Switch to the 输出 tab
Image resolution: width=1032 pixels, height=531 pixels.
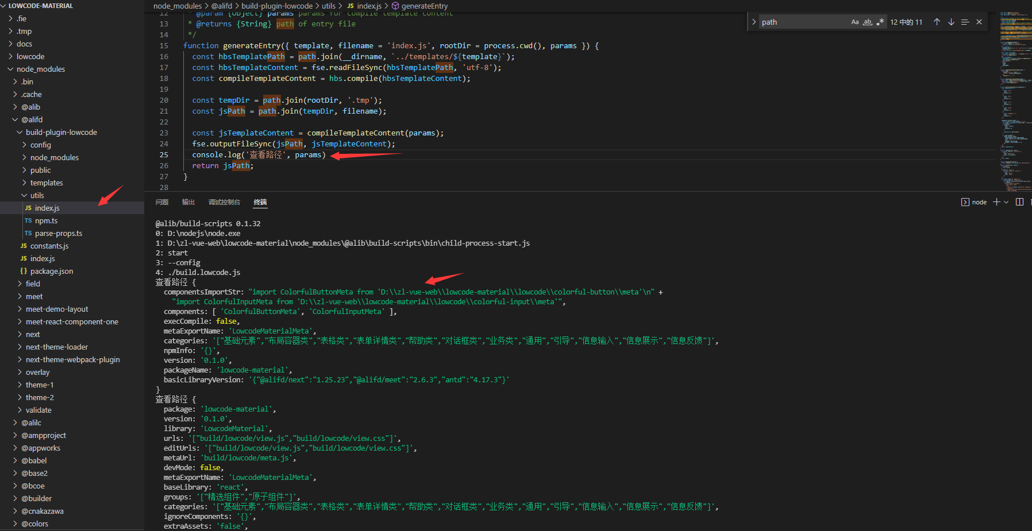188,201
